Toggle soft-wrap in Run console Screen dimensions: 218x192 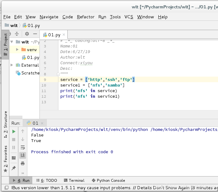click(x=23, y=147)
